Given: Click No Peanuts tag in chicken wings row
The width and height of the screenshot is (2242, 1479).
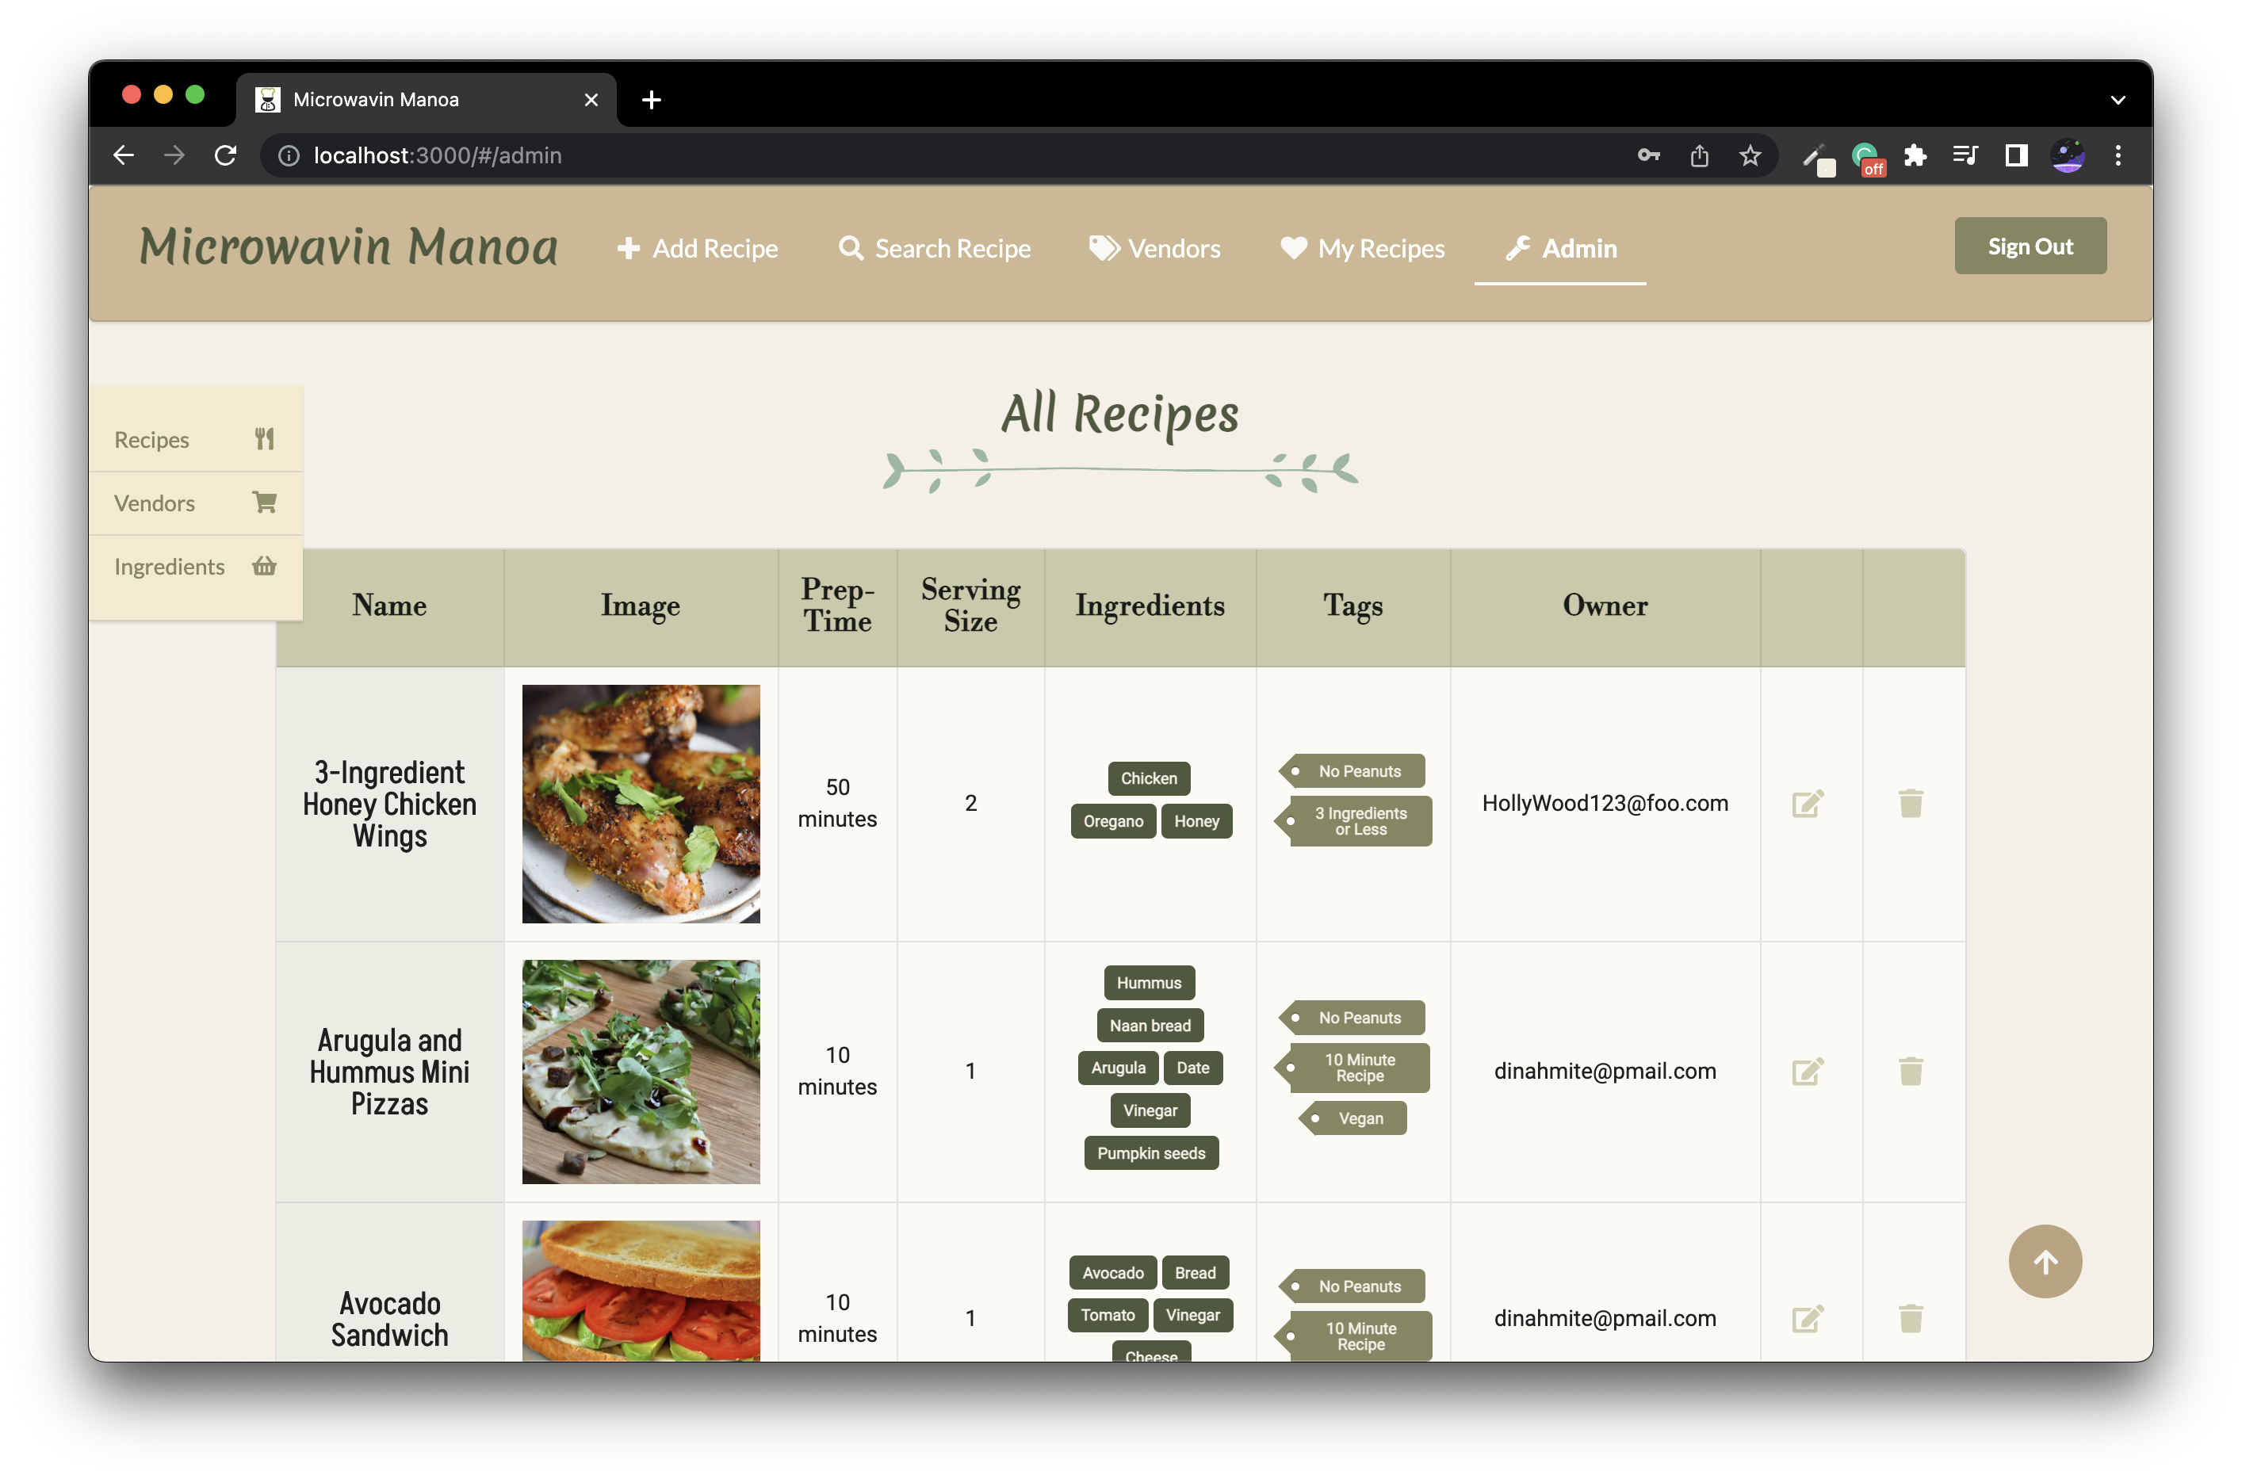Looking at the screenshot, I should point(1352,770).
